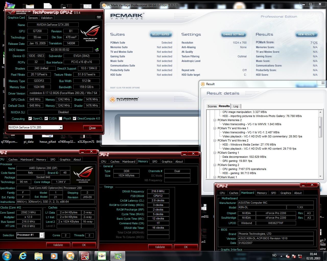Switch to the Sensors tab in GPU-Z
This screenshot has height=261, width=327.
(x=33, y=18)
